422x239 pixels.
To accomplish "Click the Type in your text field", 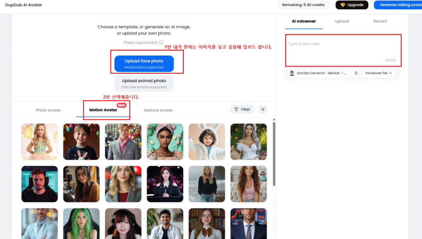I will [343, 50].
